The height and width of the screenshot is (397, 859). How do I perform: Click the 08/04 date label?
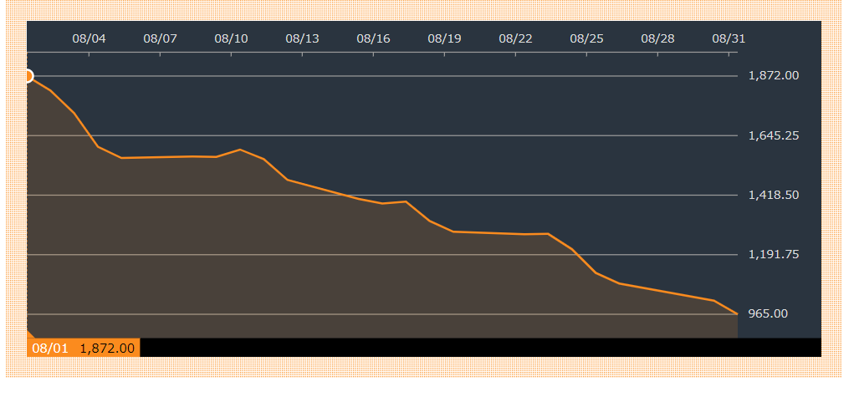pos(89,38)
